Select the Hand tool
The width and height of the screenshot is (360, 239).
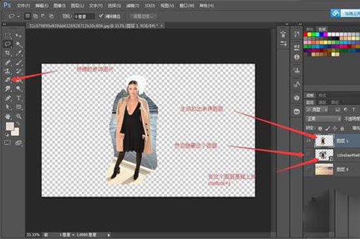click(8, 116)
